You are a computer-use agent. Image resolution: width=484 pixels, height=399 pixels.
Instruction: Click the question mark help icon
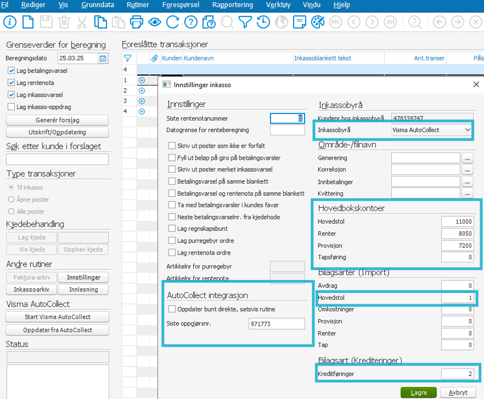click(191, 22)
